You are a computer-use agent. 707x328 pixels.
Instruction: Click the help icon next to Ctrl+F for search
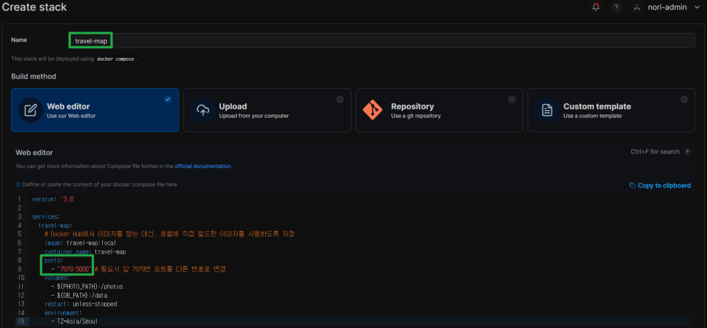pos(687,152)
